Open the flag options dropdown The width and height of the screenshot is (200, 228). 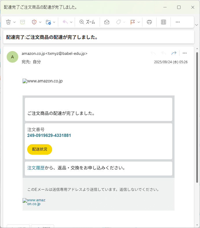tap(139, 22)
